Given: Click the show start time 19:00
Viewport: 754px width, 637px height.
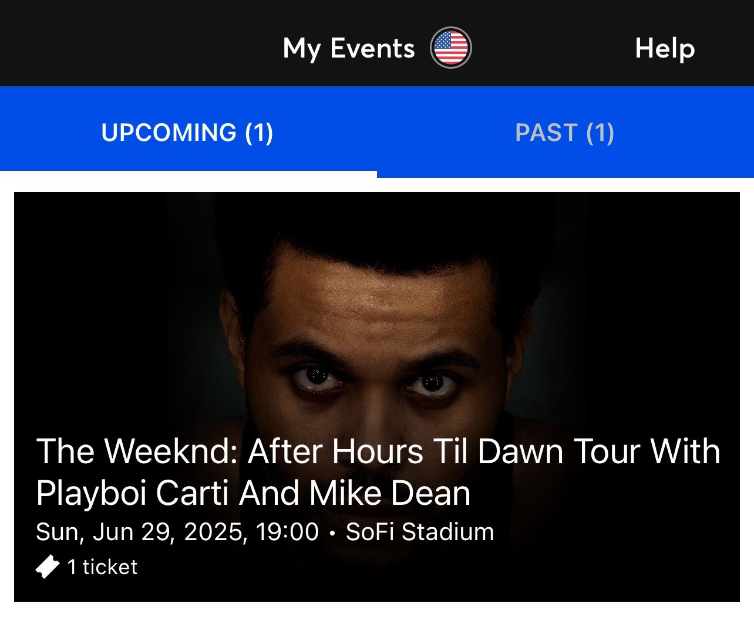Looking at the screenshot, I should point(288,531).
